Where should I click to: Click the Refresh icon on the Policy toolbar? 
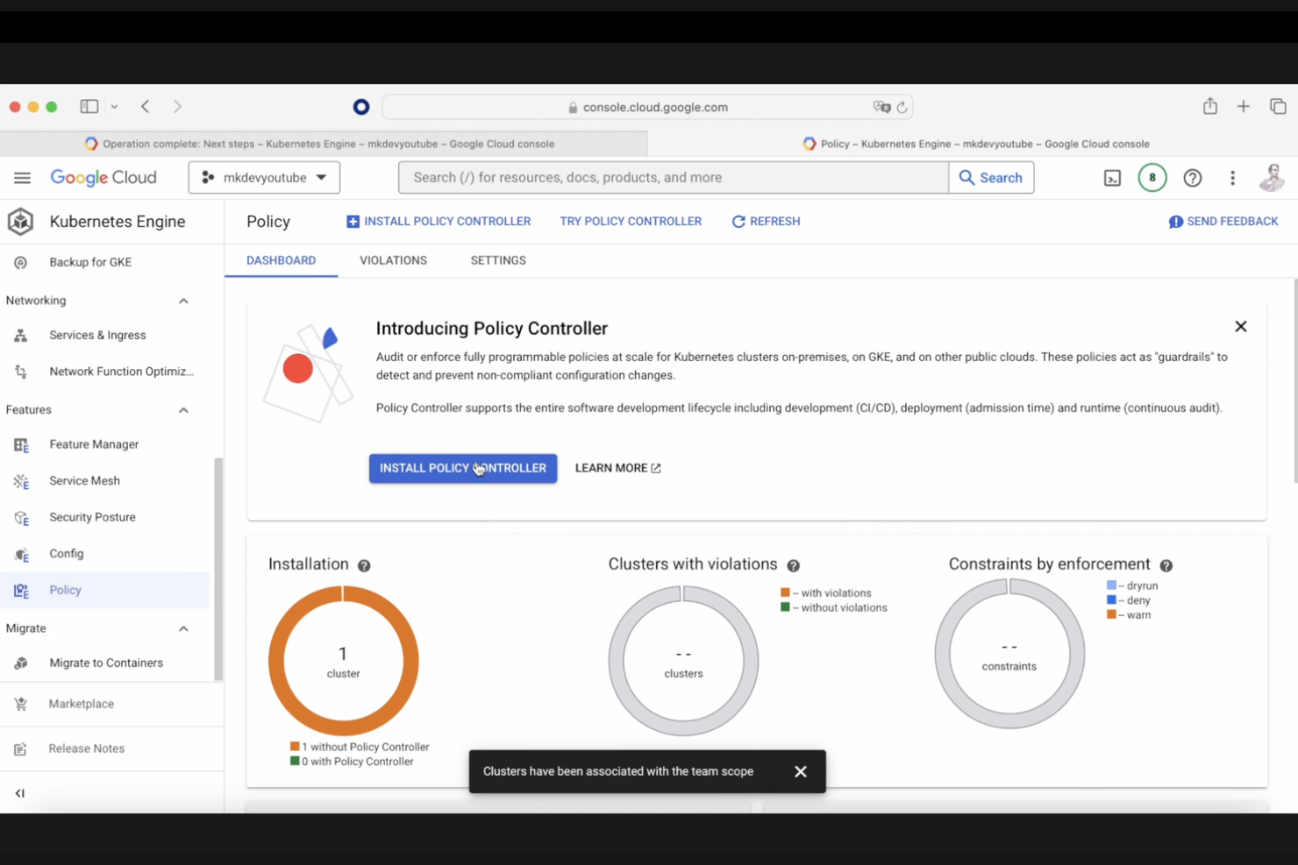[739, 221]
